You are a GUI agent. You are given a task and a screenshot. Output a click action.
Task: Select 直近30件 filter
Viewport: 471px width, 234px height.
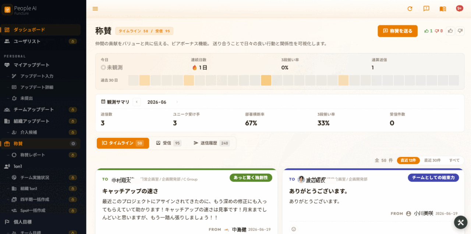pos(432,160)
